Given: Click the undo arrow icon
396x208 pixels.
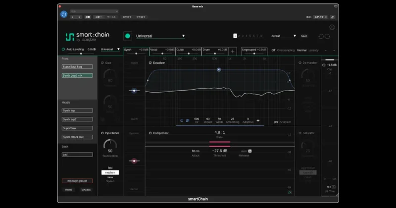Looking at the screenshot, I should pyautogui.click(x=321, y=36).
